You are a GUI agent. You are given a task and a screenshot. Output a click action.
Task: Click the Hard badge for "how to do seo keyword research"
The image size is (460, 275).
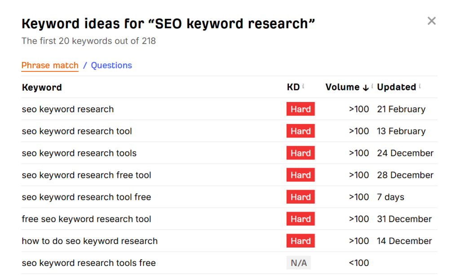point(300,241)
